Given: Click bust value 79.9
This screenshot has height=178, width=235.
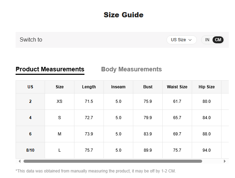Looking at the screenshot, I should point(148,118).
